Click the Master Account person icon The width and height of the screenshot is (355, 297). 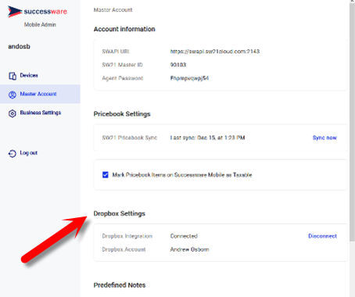pos(13,95)
